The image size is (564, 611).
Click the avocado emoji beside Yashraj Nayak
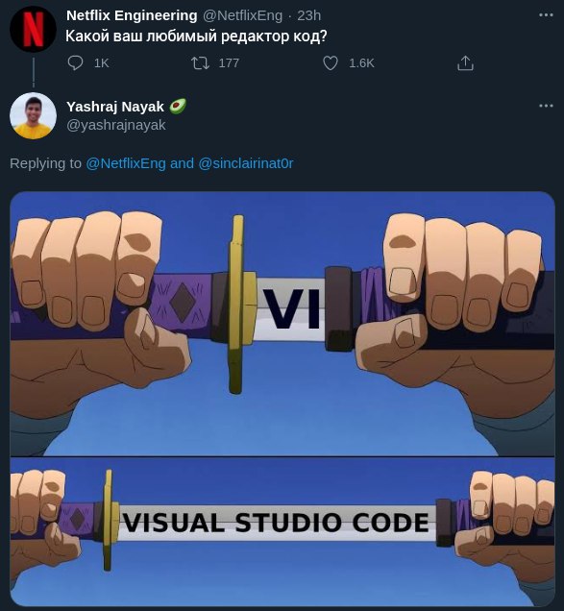coord(178,106)
